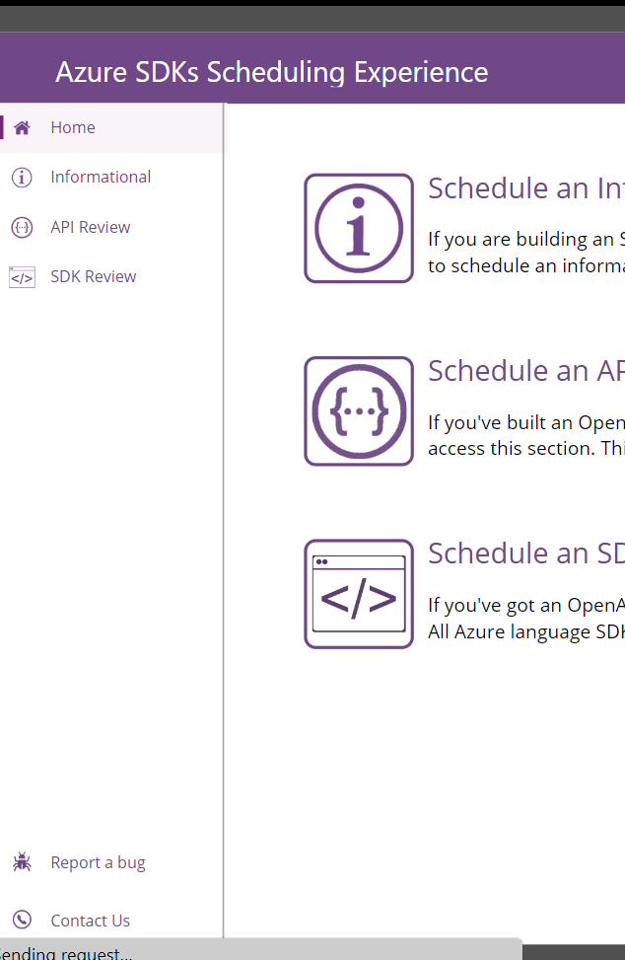Select the Home icon in the sidebar
The image size is (625, 960).
pos(21,127)
